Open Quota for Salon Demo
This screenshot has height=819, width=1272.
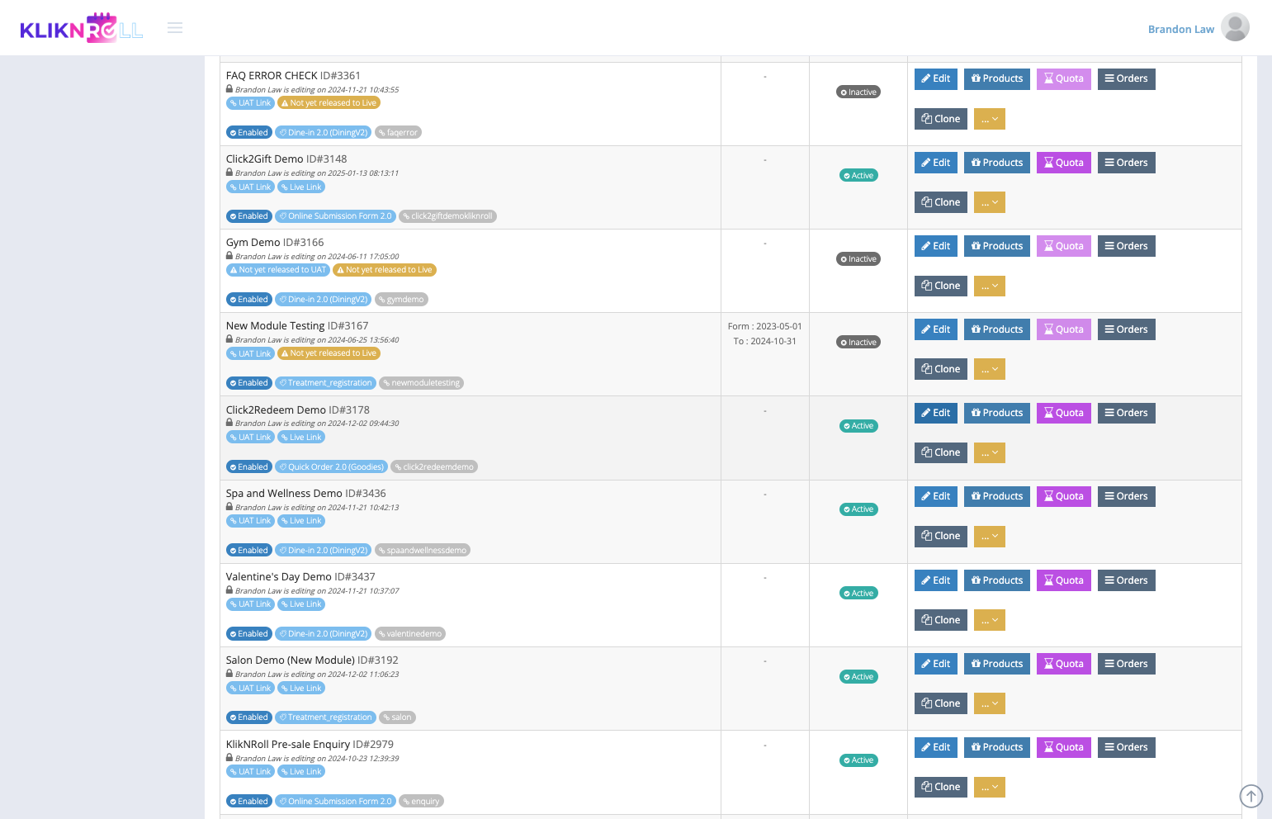coord(1063,664)
